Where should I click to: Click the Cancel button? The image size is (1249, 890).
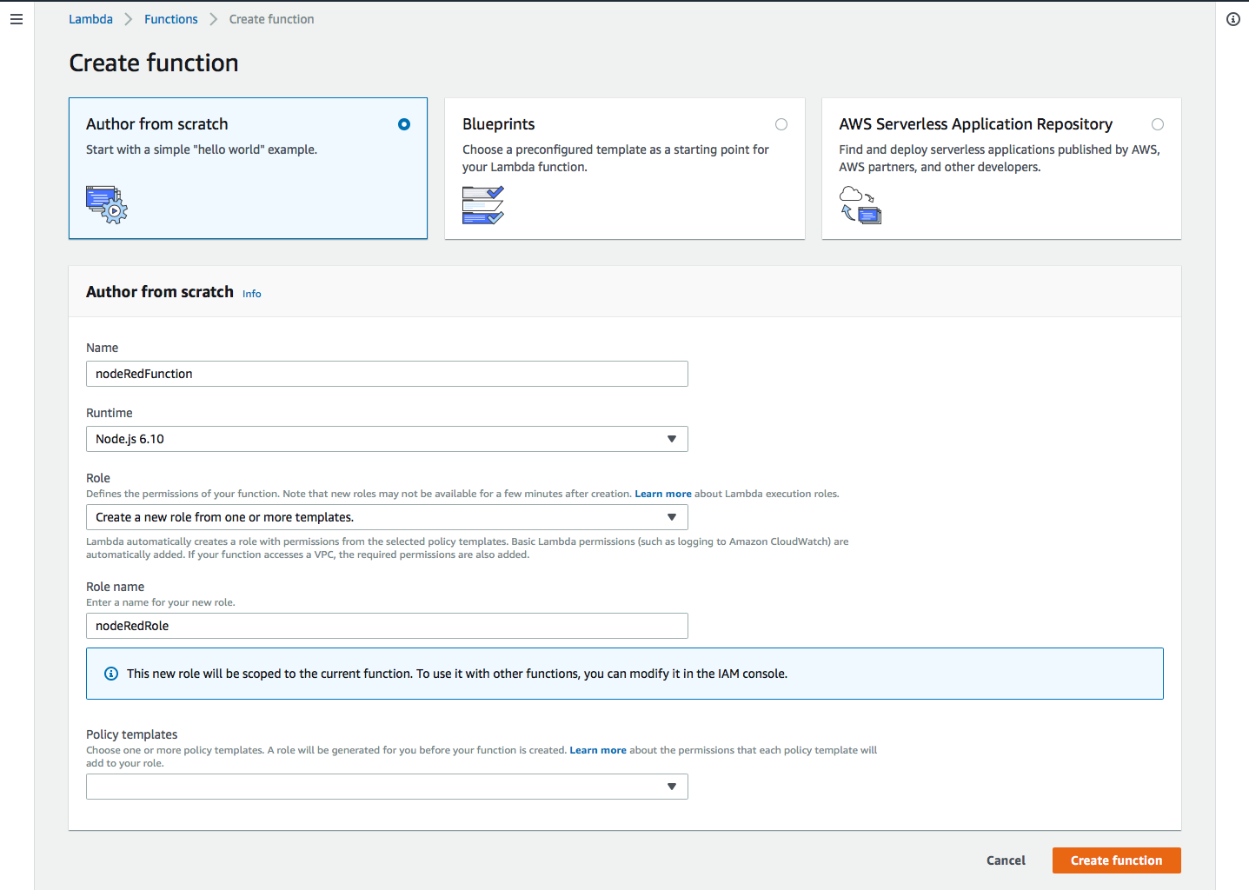1006,860
